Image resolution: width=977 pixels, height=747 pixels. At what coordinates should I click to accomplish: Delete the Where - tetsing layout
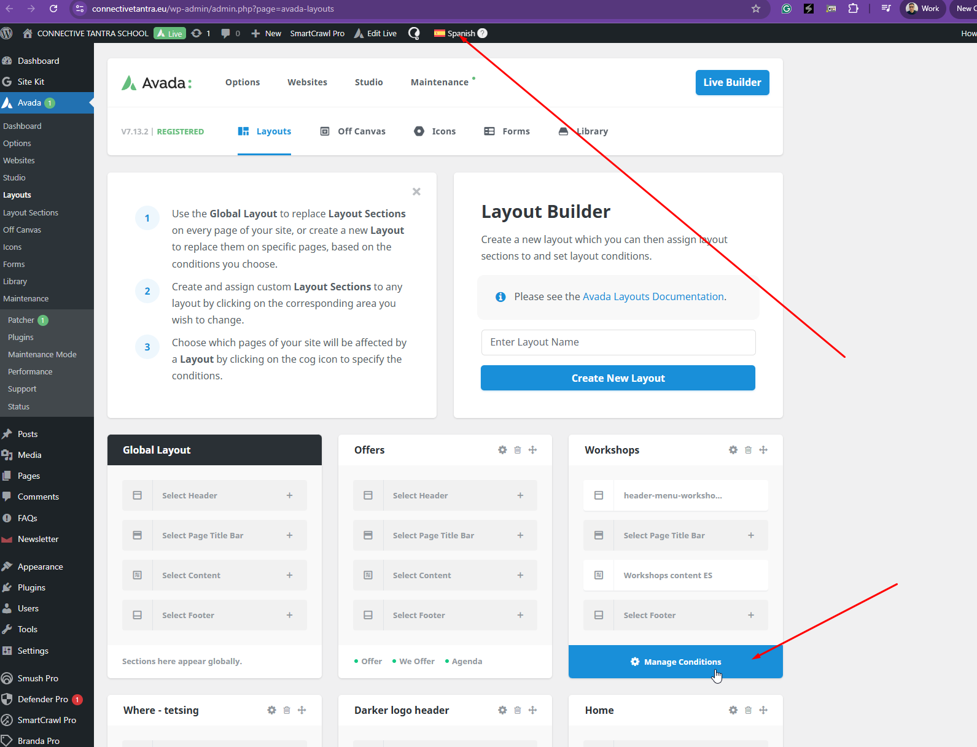click(287, 710)
